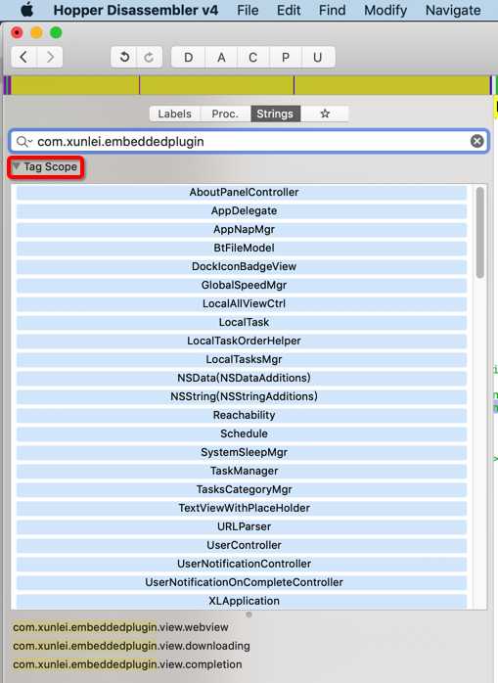Image resolution: width=498 pixels, height=683 pixels.
Task: Click into the search text field
Action: pos(249,141)
